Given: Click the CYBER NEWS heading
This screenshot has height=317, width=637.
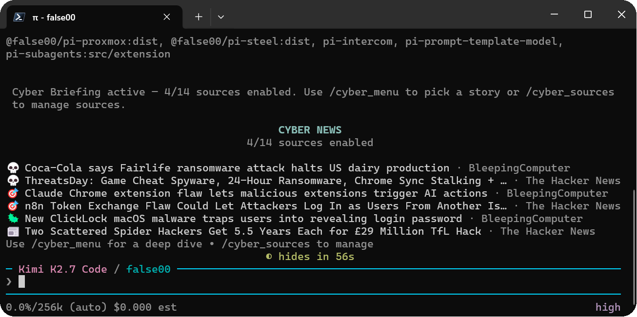Looking at the screenshot, I should coord(310,130).
